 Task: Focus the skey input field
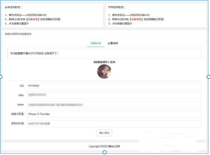click(x=114, y=95)
